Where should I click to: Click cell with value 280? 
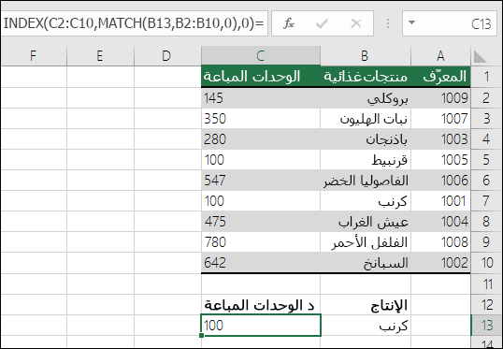click(261, 139)
